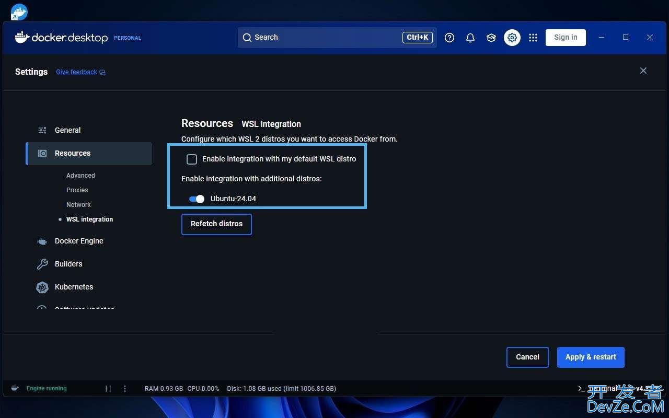
Task: Open the Learning center graduation cap icon
Action: [x=491, y=38]
